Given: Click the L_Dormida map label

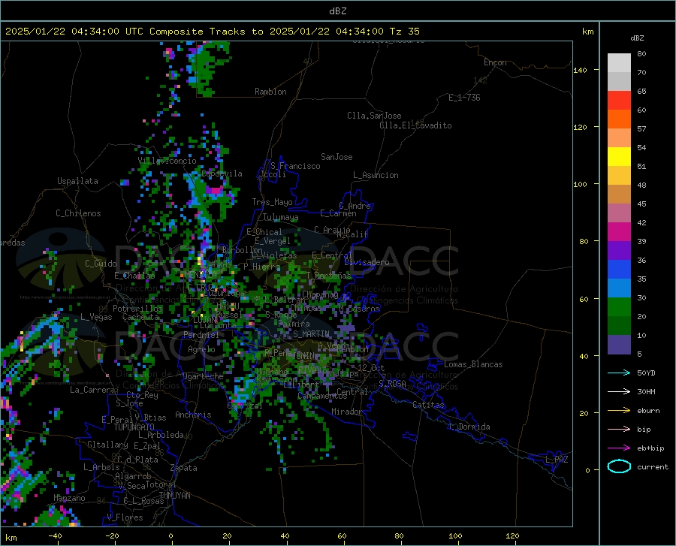Looking at the screenshot, I should coord(469,427).
